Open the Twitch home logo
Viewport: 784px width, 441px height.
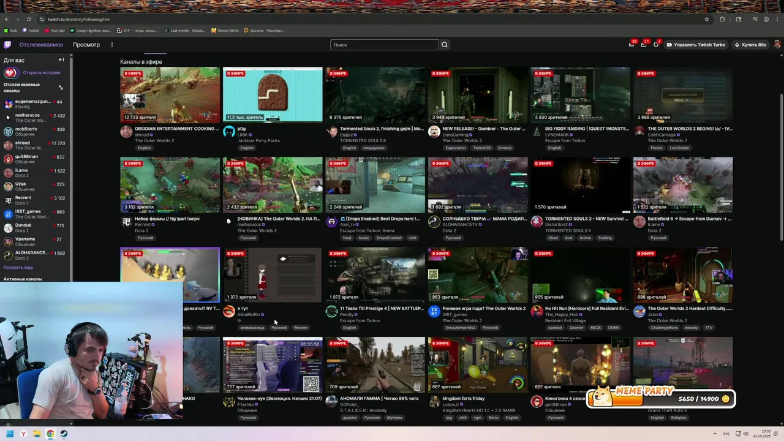[7, 45]
